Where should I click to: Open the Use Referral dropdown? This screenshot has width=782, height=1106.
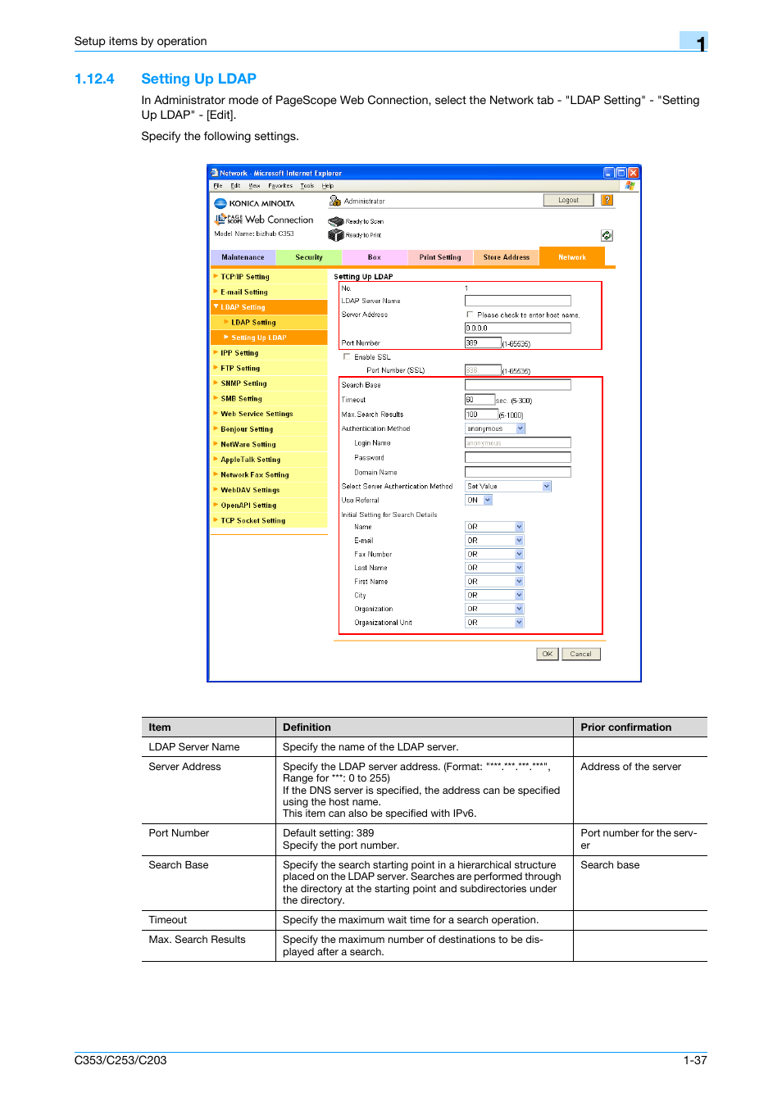488,500
